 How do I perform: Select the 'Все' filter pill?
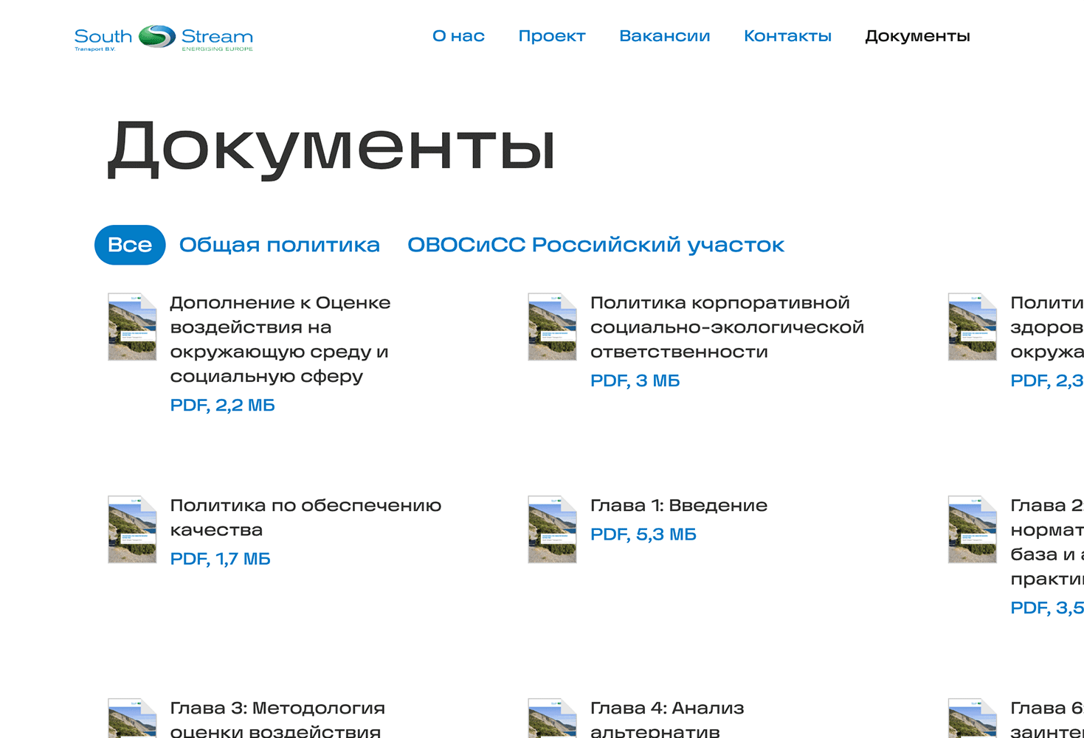130,245
